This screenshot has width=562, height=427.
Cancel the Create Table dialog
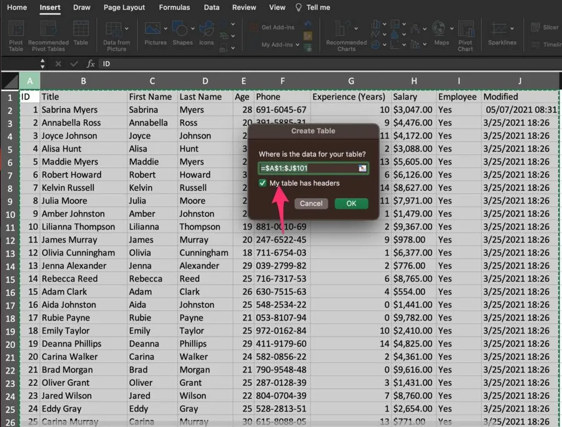tap(311, 204)
